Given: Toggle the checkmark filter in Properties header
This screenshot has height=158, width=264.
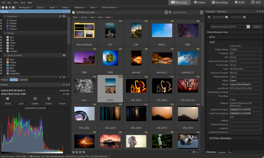Looking at the screenshot, I should coord(209,17).
